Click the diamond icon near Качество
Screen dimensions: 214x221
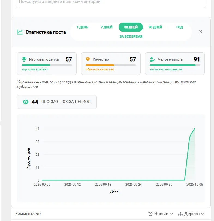click(88, 59)
